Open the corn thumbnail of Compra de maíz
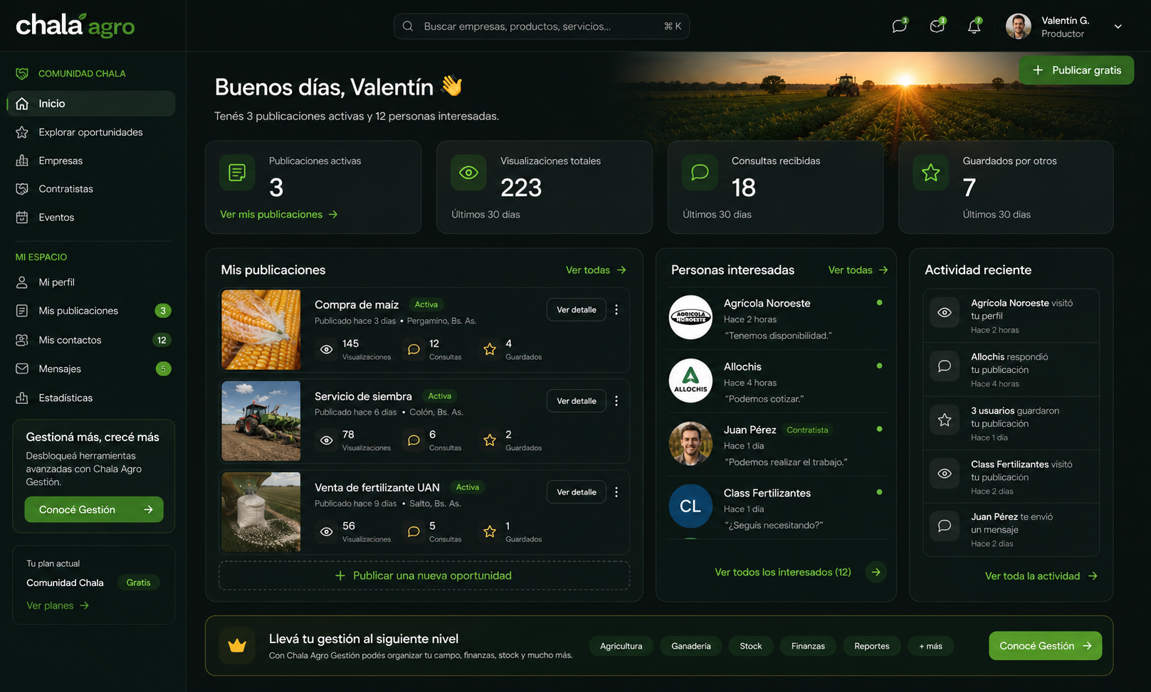 click(x=261, y=329)
